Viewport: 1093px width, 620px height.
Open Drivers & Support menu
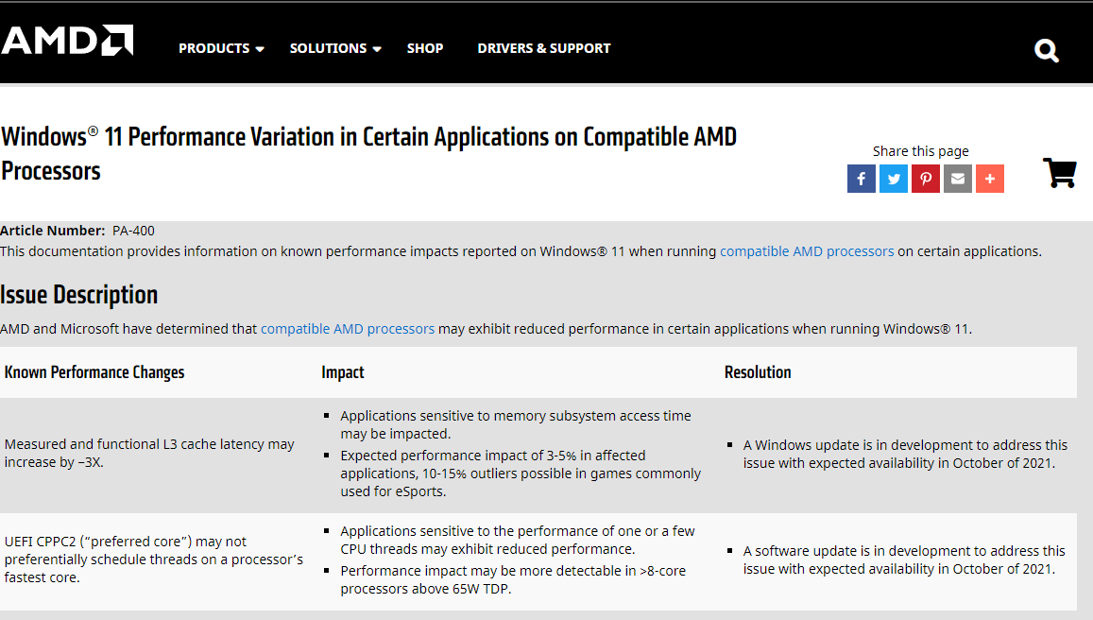544,48
